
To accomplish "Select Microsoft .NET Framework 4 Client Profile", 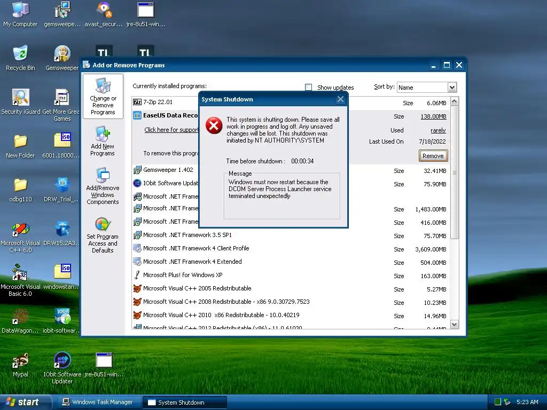I will [x=290, y=249].
